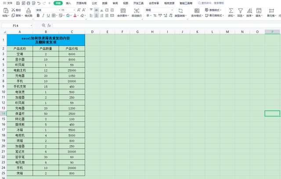The image size is (281, 179).
Task: Switch to the Home (开始) tab
Action: tap(58, 3)
